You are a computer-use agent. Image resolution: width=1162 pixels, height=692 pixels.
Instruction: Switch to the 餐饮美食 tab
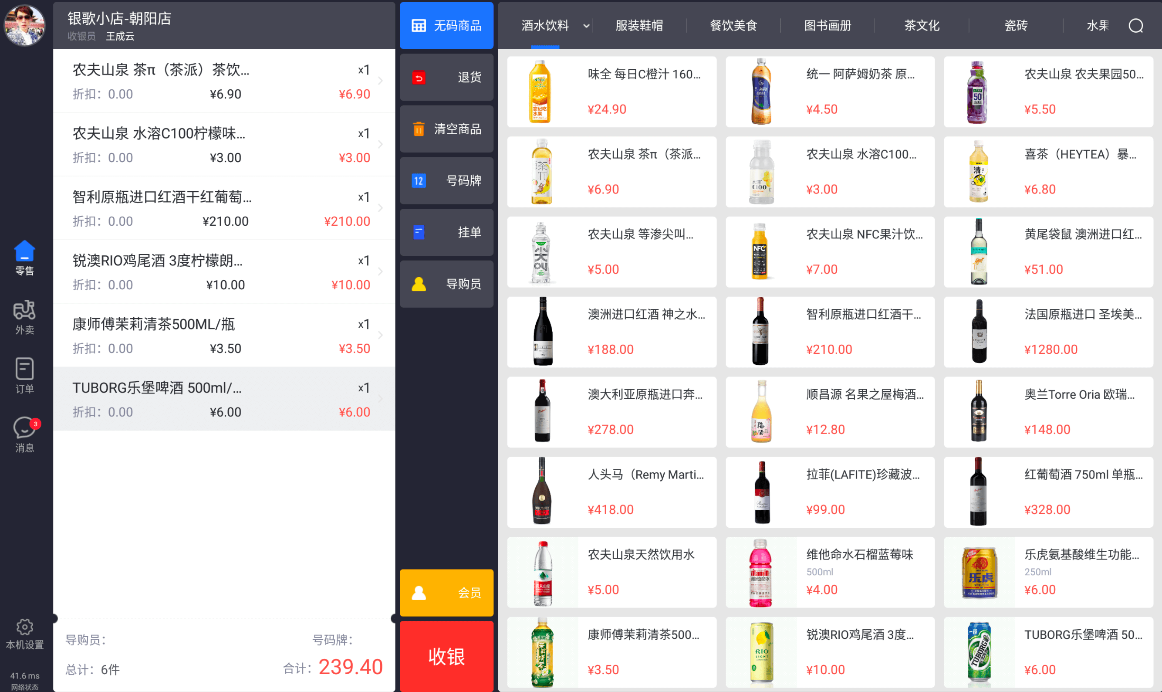[733, 26]
